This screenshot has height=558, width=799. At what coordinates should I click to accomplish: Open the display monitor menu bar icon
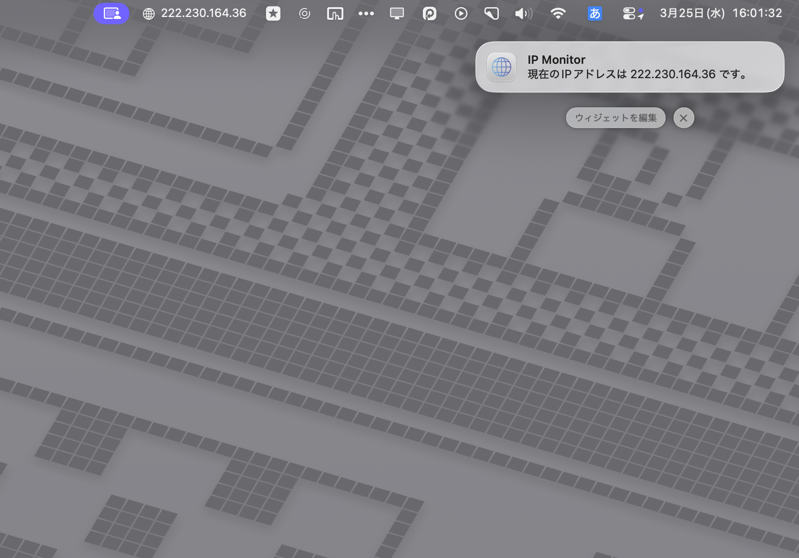pyautogui.click(x=397, y=13)
